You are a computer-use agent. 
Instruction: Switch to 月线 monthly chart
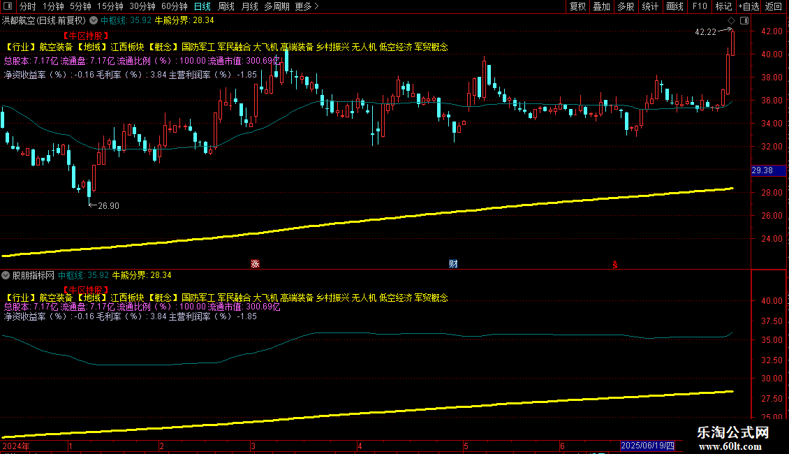point(249,6)
